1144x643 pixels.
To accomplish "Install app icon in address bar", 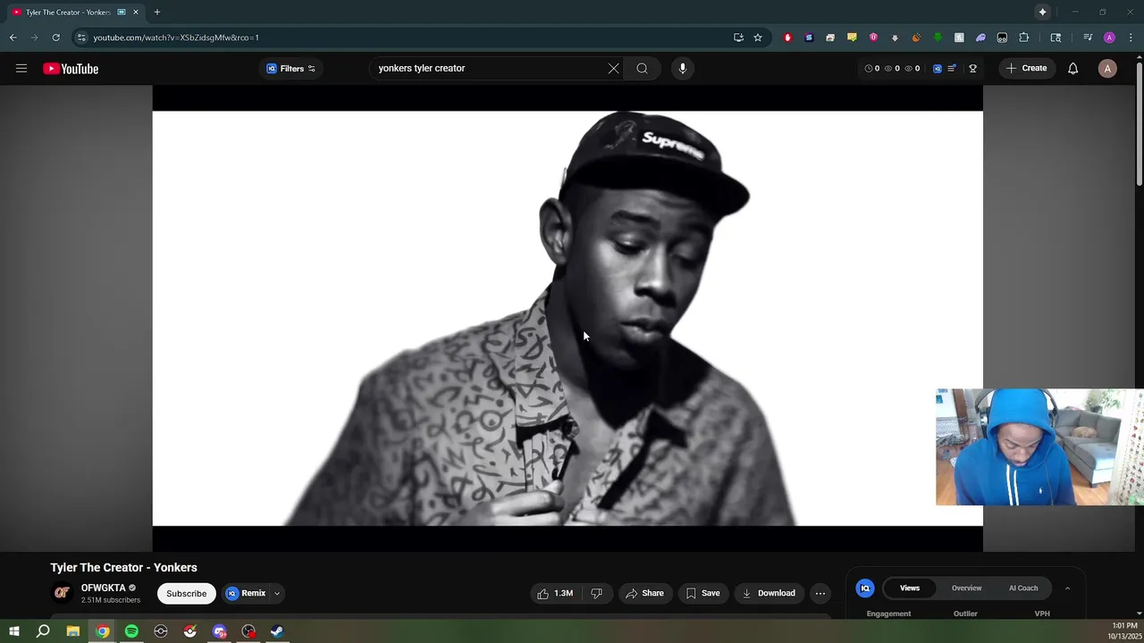I will [738, 38].
